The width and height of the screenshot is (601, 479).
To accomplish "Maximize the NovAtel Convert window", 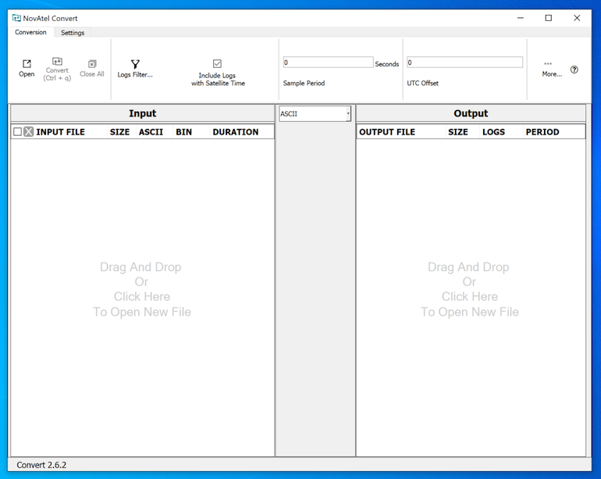I will pos(549,18).
